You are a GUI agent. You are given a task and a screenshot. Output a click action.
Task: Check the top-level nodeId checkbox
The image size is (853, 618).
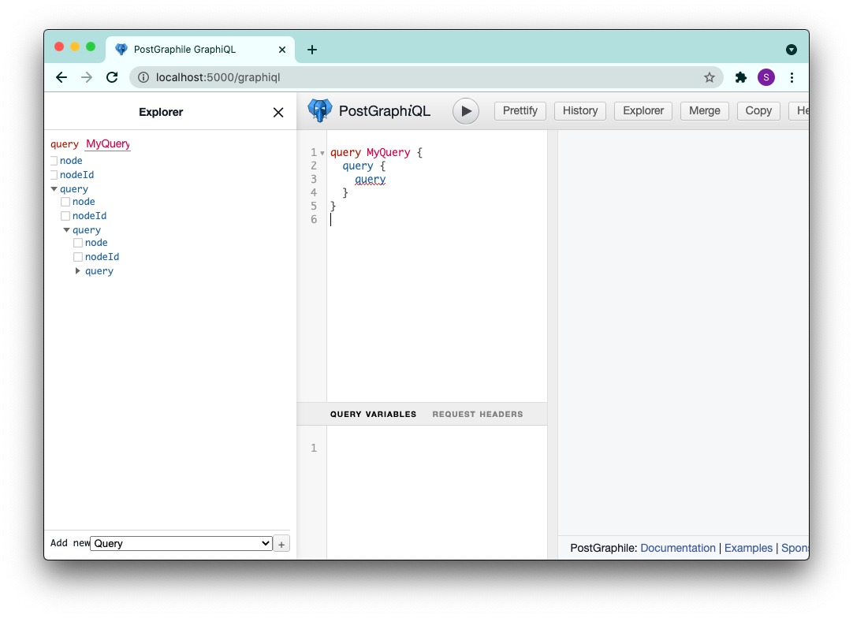[x=54, y=175]
